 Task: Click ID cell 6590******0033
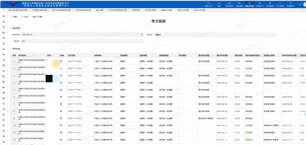tap(75, 111)
